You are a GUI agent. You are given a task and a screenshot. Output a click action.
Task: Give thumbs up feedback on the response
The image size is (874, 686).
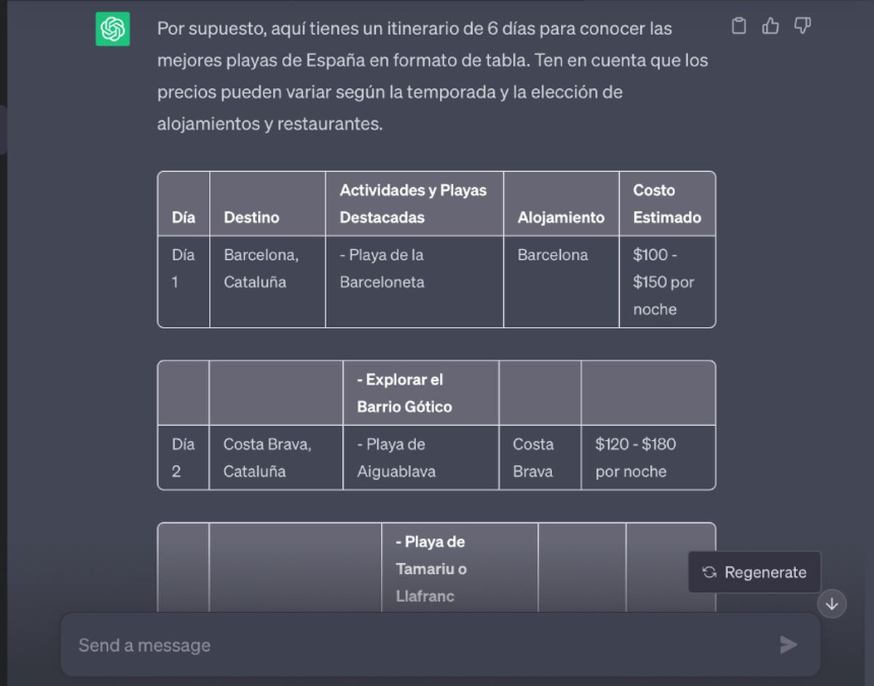pyautogui.click(x=770, y=25)
